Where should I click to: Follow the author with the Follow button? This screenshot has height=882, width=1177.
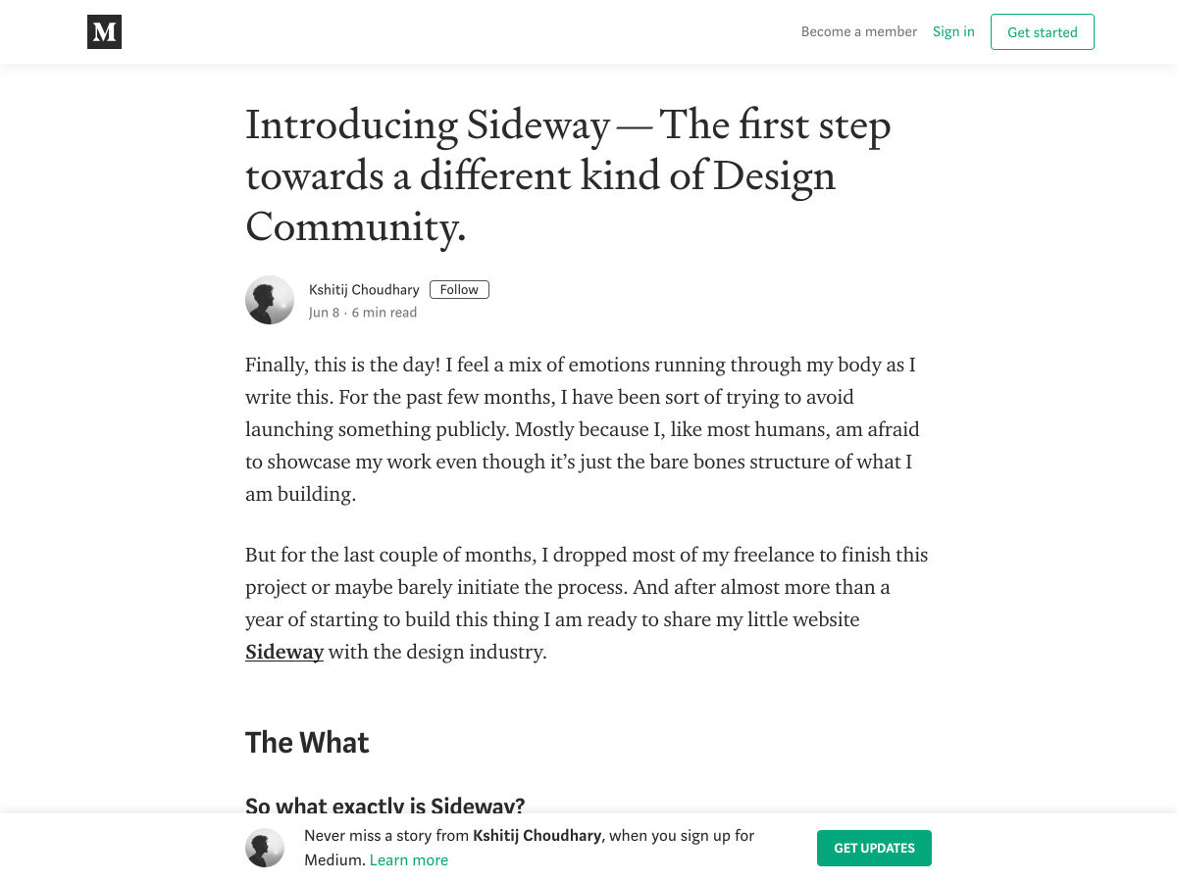pyautogui.click(x=459, y=289)
